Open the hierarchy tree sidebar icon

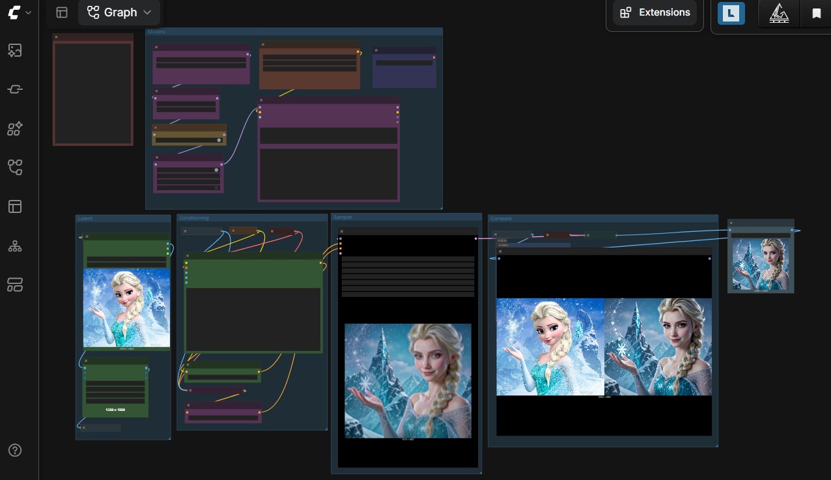[15, 246]
